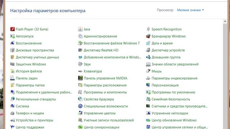Open Значки области уведомлений link
The height and width of the screenshot is (129, 230).
[x=175, y=64]
